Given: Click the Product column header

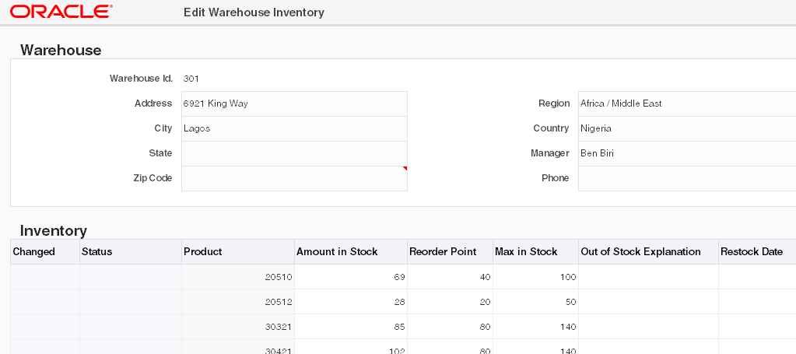Looking at the screenshot, I should tap(238, 252).
